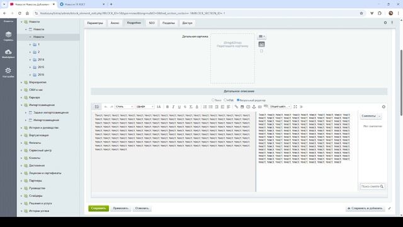Toggle italic formatting in the editor toolbar

pos(173,107)
